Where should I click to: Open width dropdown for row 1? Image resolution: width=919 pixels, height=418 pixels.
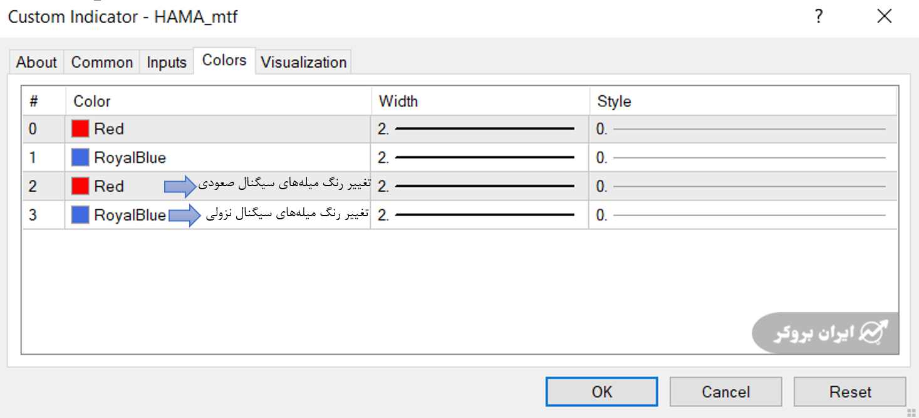[x=479, y=157]
